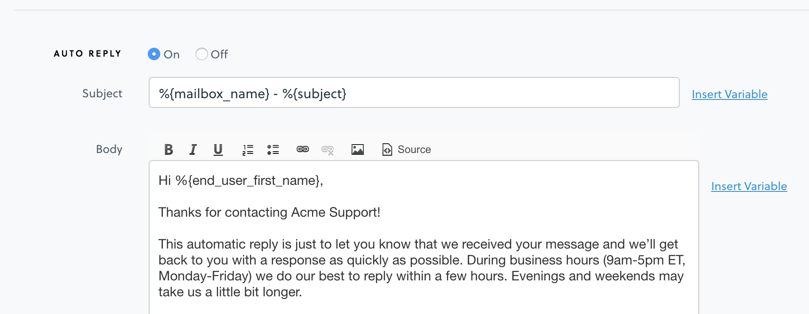
Task: Place cursor in the 'Hi %{end_user_first_name},' line
Action: [x=241, y=180]
